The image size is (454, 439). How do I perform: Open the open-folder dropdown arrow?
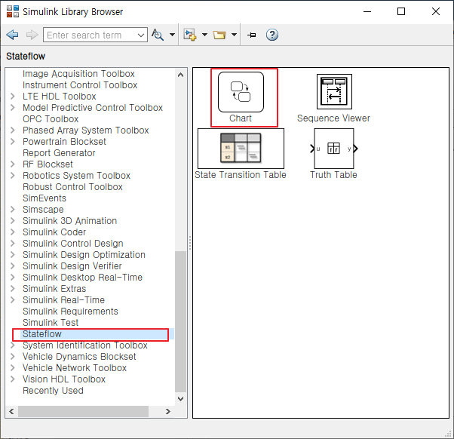click(235, 35)
